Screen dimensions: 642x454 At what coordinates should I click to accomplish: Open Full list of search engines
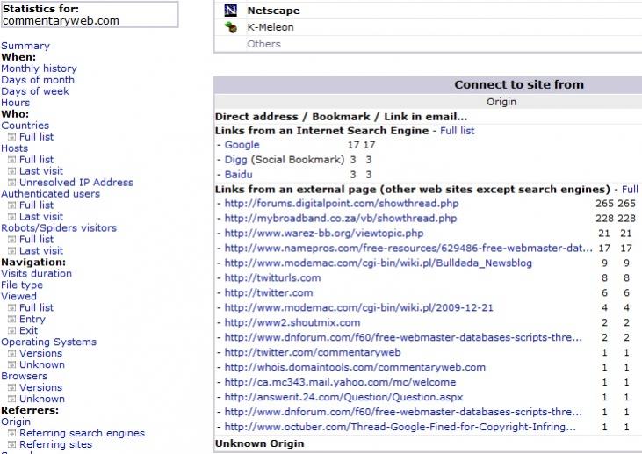(457, 131)
